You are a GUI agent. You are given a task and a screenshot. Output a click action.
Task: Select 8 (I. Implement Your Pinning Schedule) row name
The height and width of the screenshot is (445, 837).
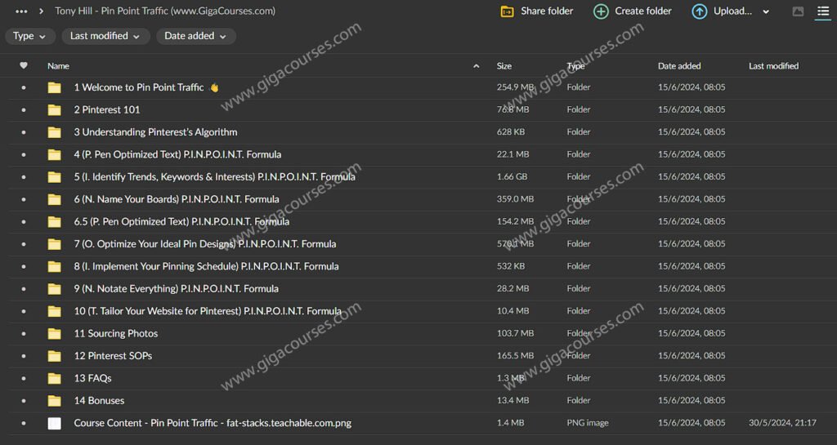click(206, 266)
